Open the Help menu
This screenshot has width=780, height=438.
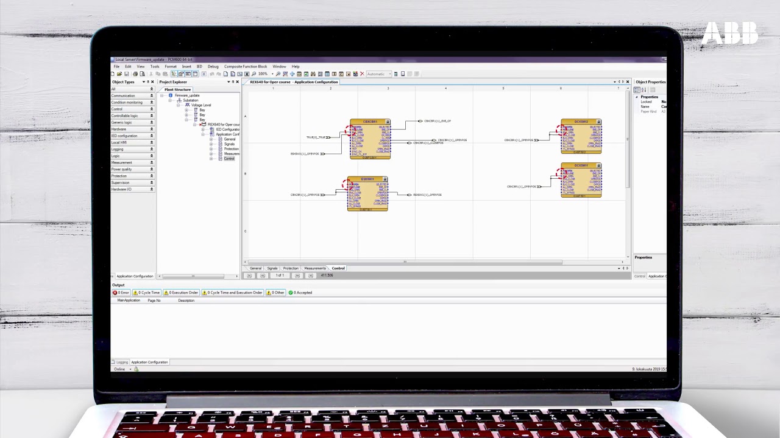(296, 66)
